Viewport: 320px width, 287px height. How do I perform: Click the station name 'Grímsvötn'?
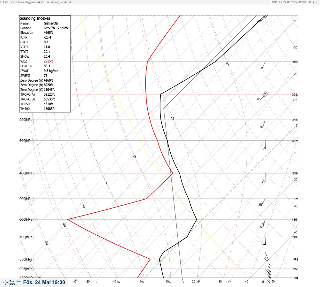(51, 23)
